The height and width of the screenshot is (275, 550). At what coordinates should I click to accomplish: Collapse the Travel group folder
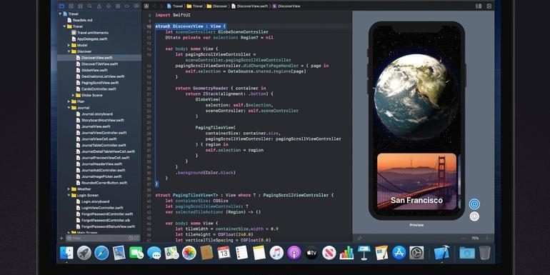pyautogui.click(x=64, y=26)
